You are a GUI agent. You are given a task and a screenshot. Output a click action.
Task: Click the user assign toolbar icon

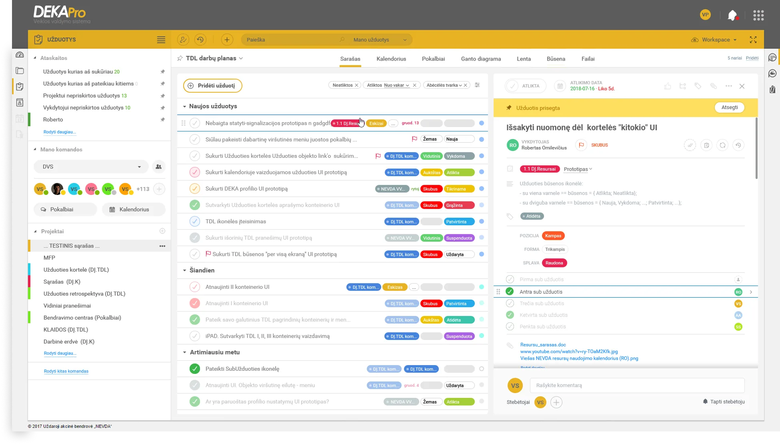click(x=183, y=40)
